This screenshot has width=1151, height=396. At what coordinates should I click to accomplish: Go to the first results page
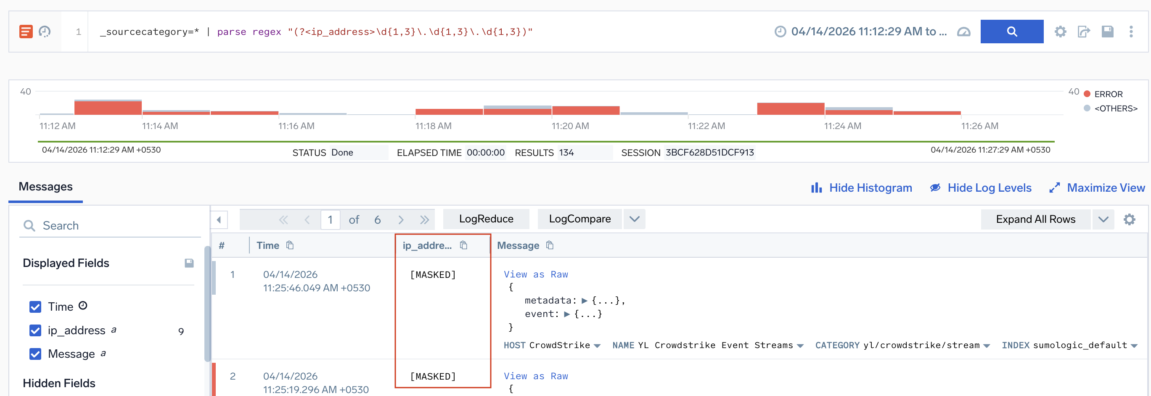(x=283, y=220)
